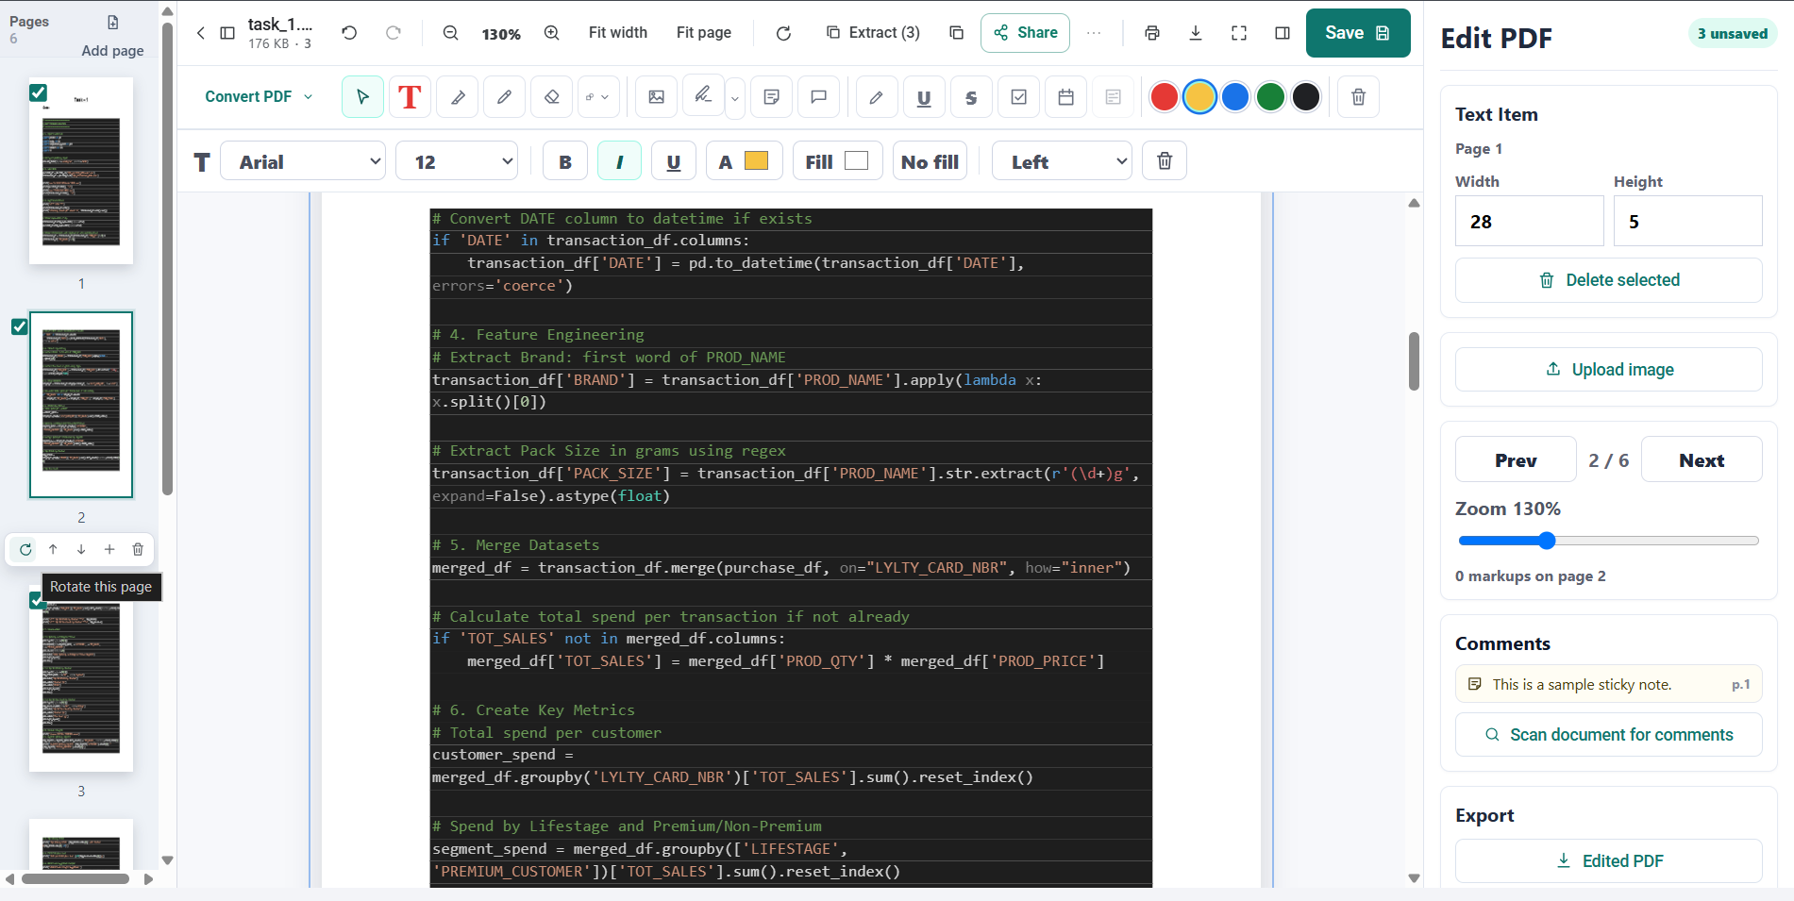Select the checkbox form field tool
Viewport: 1794px width, 901px height.
(1018, 97)
